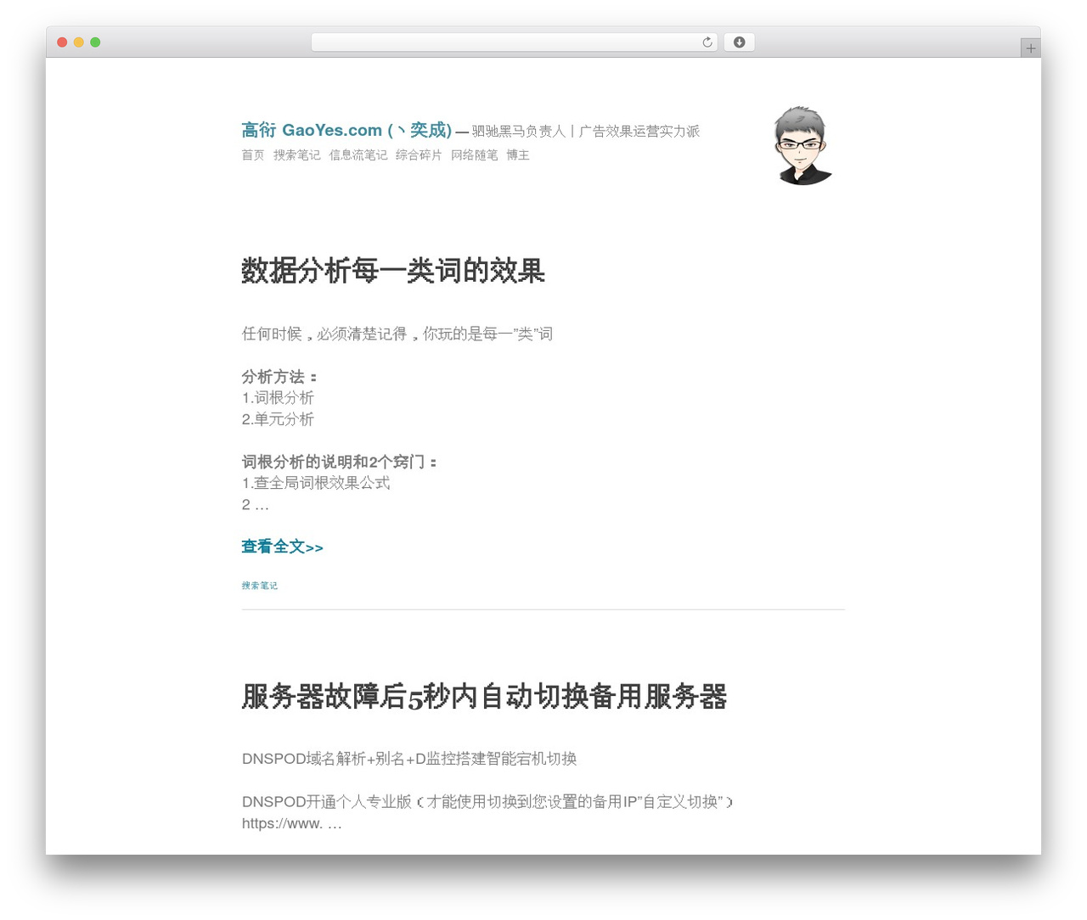
Task: Open 信息流笔记 menu item
Action: pyautogui.click(x=358, y=155)
